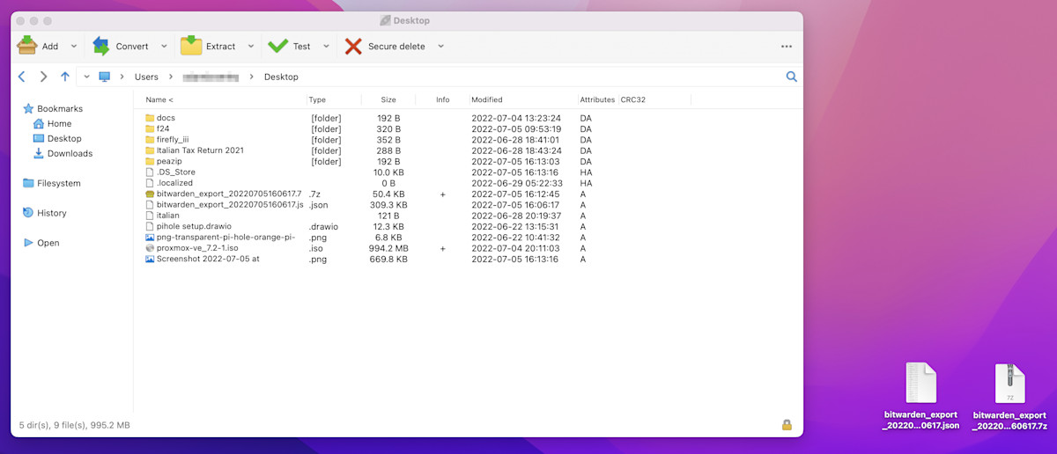Viewport: 1057px width, 454px height.
Task: Expand the address bar history chevron
Action: click(86, 77)
